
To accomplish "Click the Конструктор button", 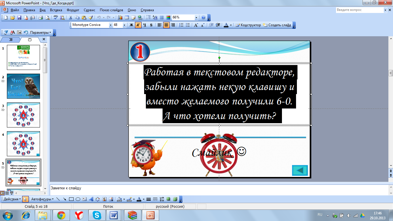I will pyautogui.click(x=248, y=25).
